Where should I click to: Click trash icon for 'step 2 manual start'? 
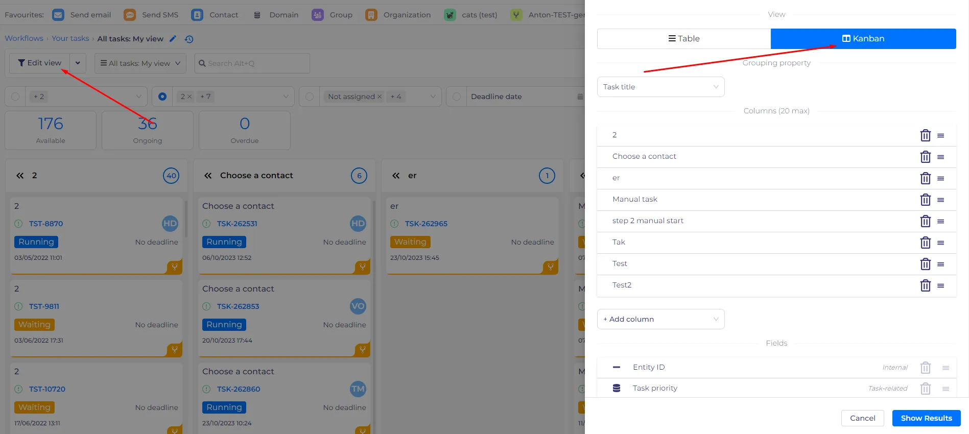click(x=925, y=221)
